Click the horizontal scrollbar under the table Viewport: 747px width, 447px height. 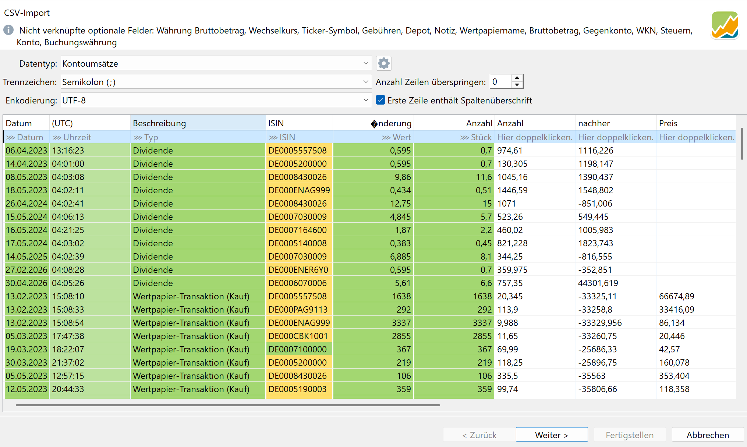[228, 405]
